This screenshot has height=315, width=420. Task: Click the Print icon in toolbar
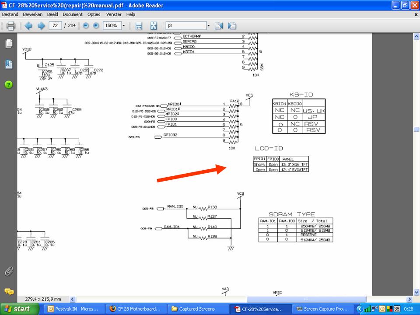11,26
